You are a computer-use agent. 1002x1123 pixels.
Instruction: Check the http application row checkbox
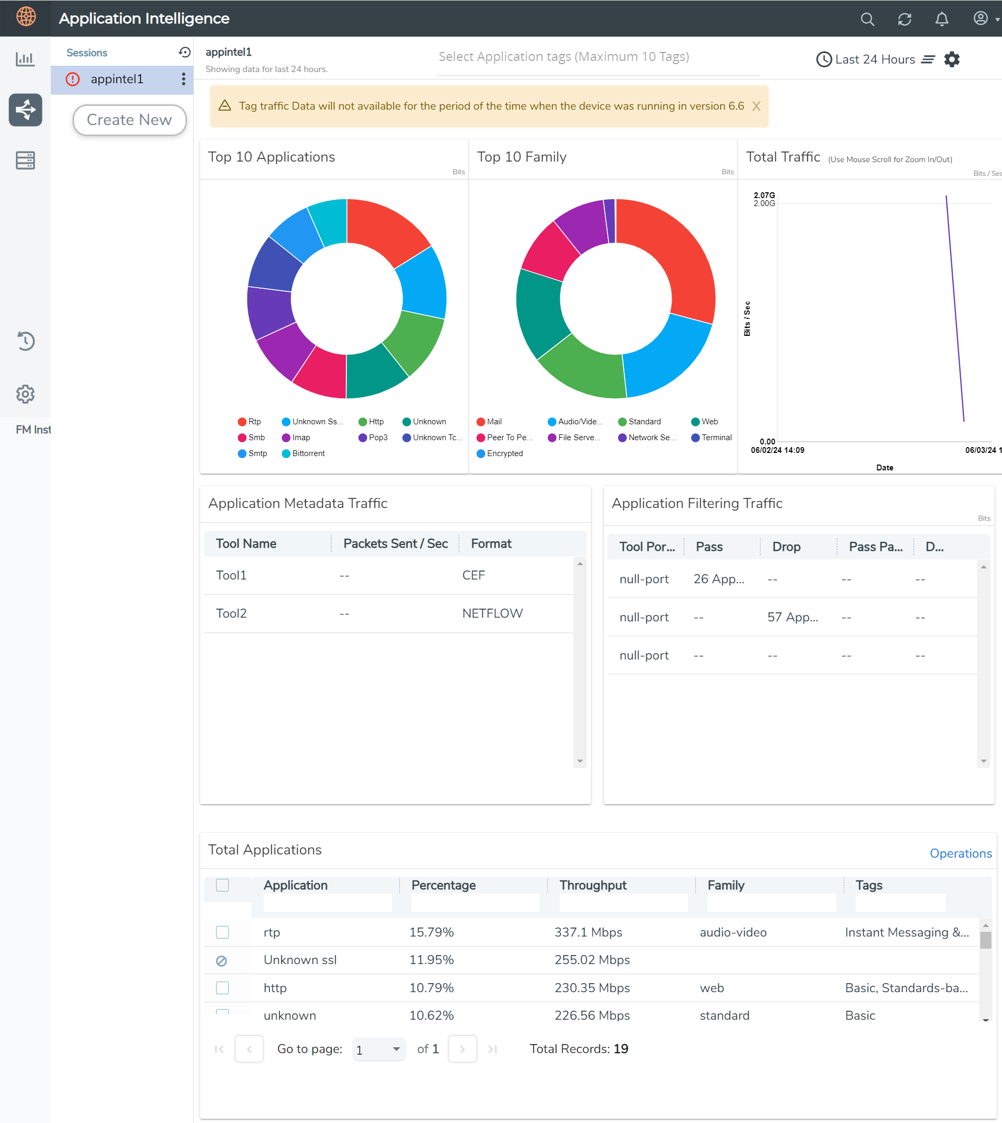(x=222, y=987)
